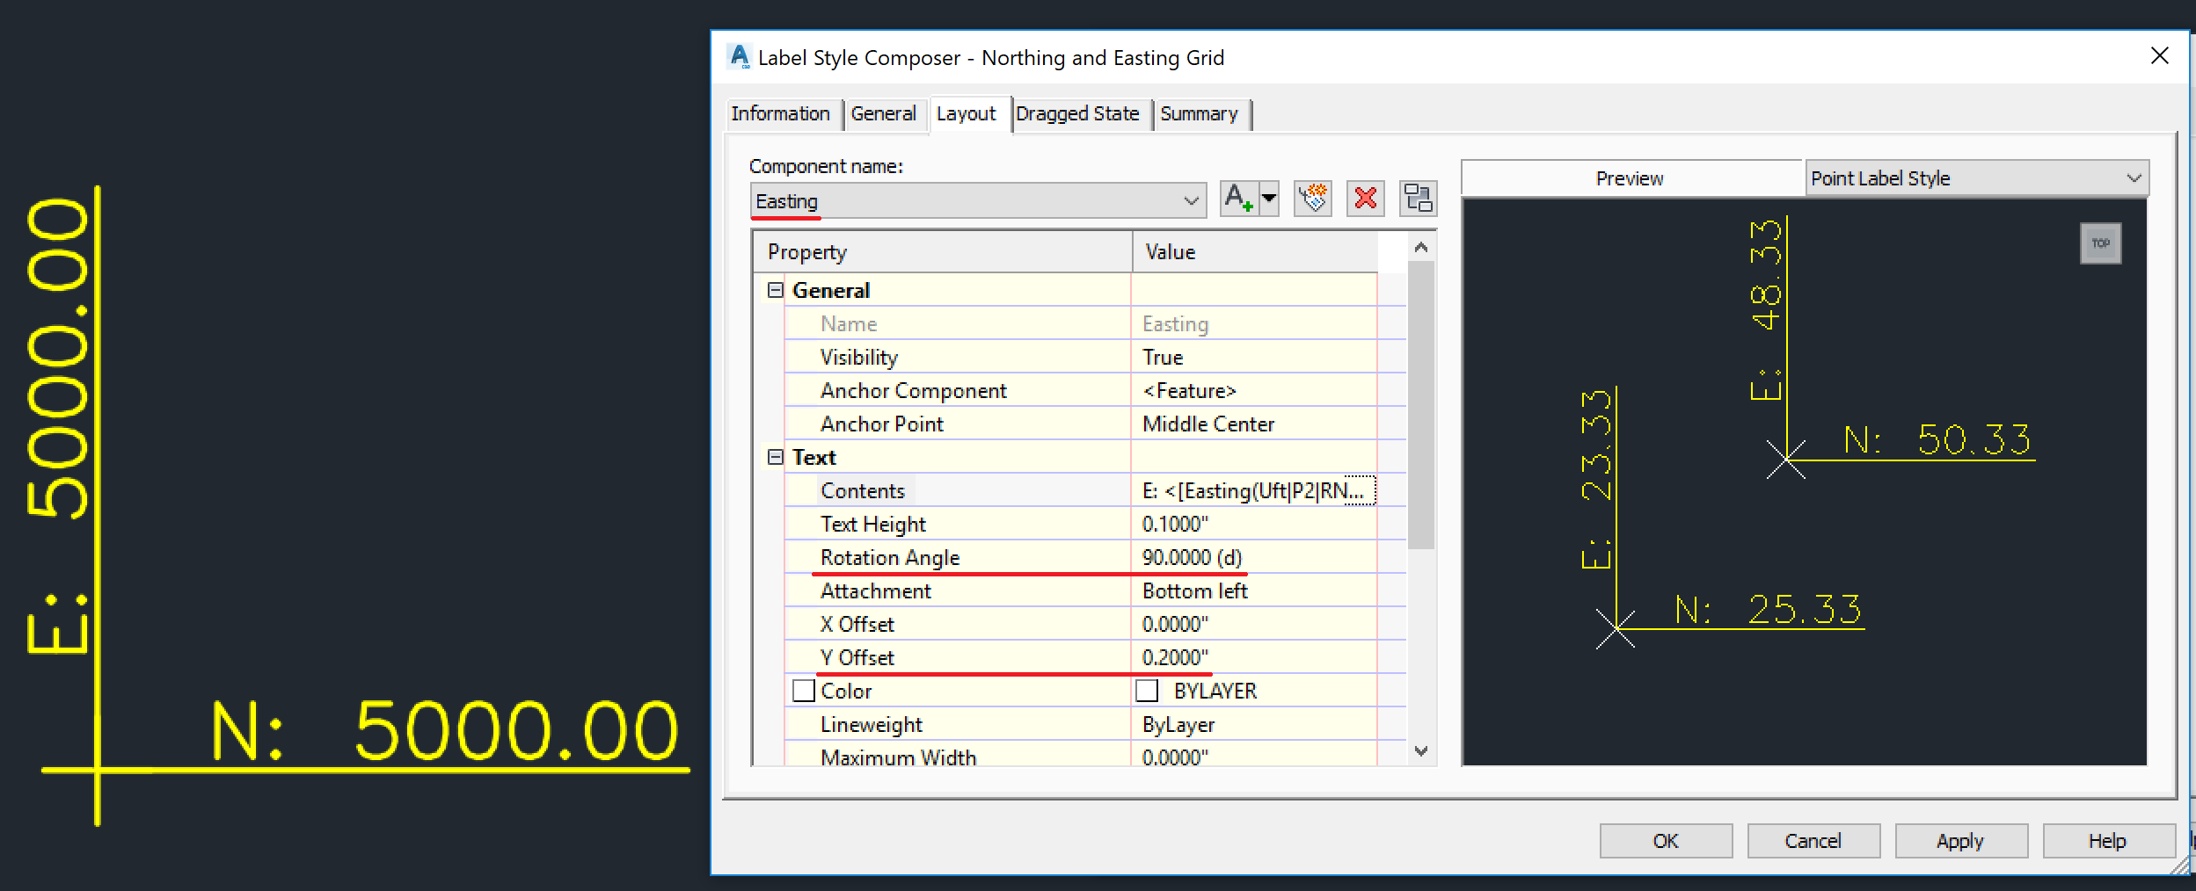Click the red X delete component icon
The height and width of the screenshot is (891, 2196).
point(1366,199)
